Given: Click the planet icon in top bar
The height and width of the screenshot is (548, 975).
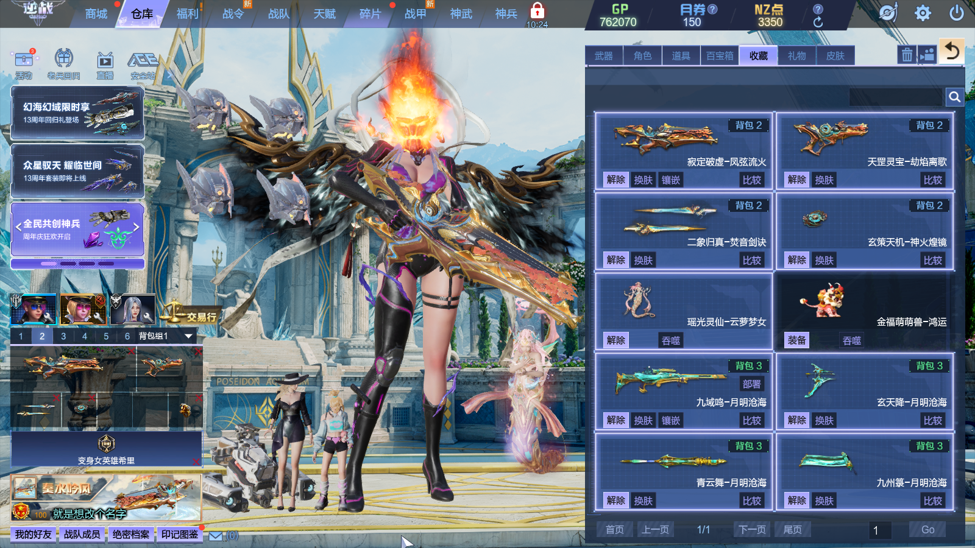Looking at the screenshot, I should 888,13.
